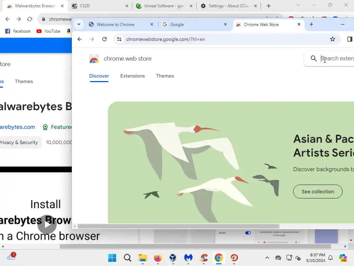Open Firefox from the taskbar

click(x=158, y=258)
